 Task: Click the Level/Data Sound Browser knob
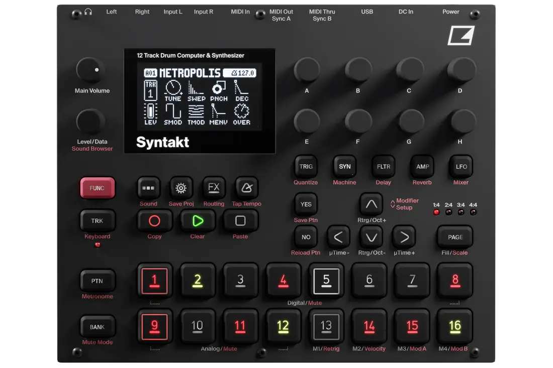pyautogui.click(x=90, y=121)
